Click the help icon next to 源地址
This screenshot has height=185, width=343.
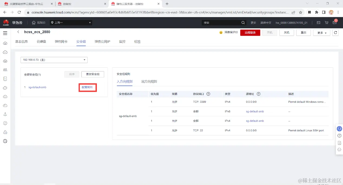coord(259,94)
